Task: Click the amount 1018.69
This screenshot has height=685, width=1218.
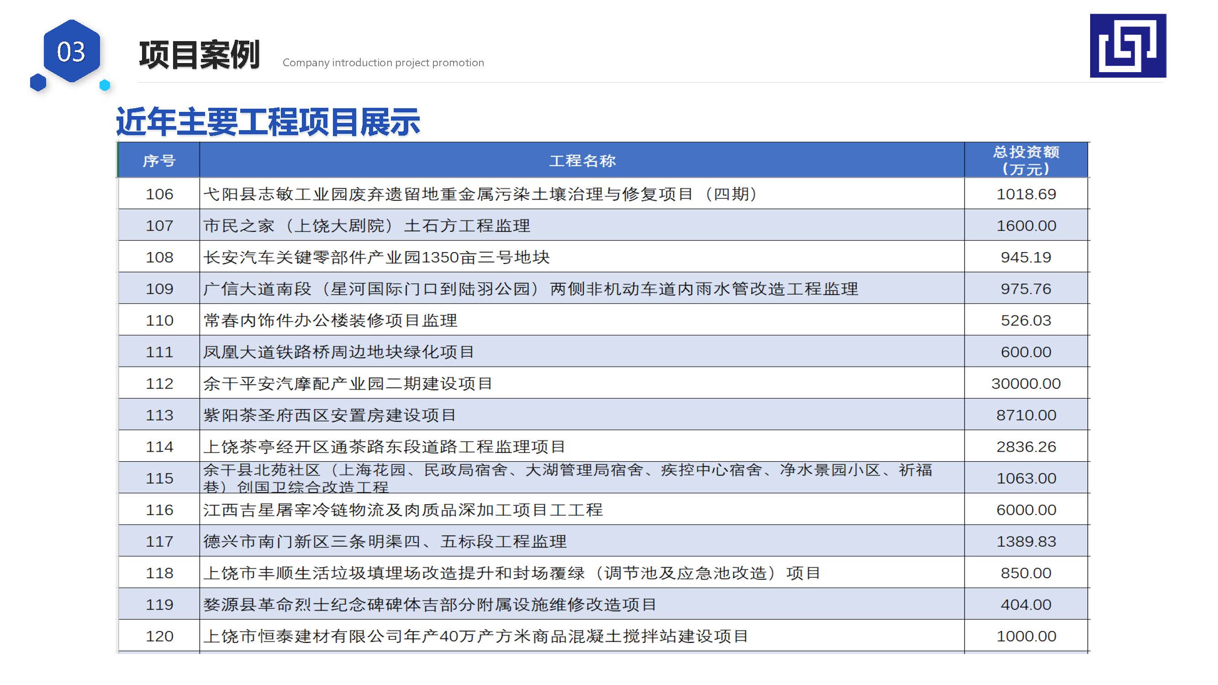Action: coord(1026,194)
